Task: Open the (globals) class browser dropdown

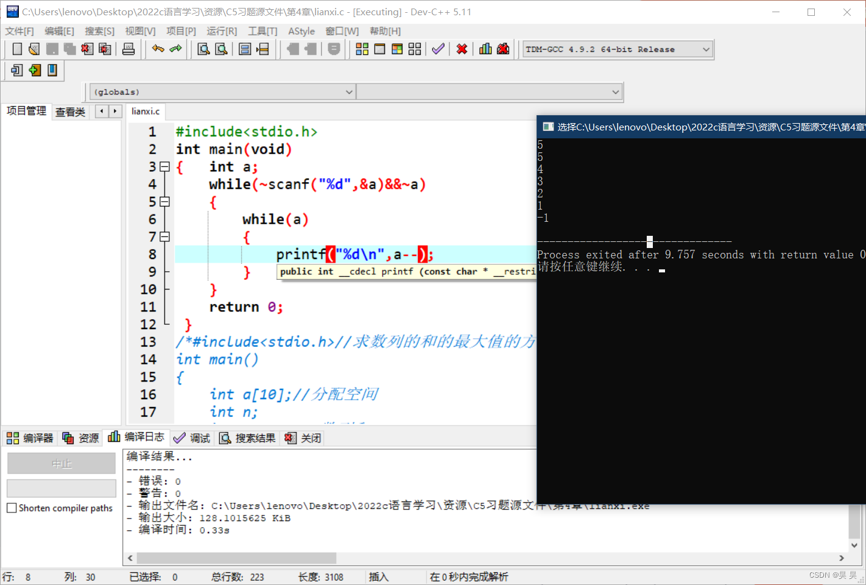Action: pyautogui.click(x=348, y=91)
